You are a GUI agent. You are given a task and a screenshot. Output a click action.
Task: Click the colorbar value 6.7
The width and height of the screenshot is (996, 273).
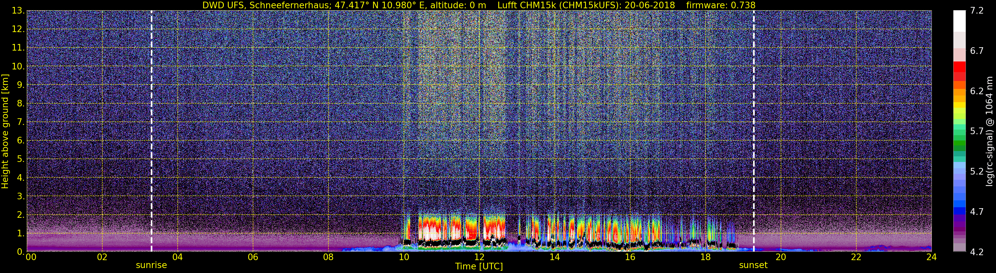(977, 51)
